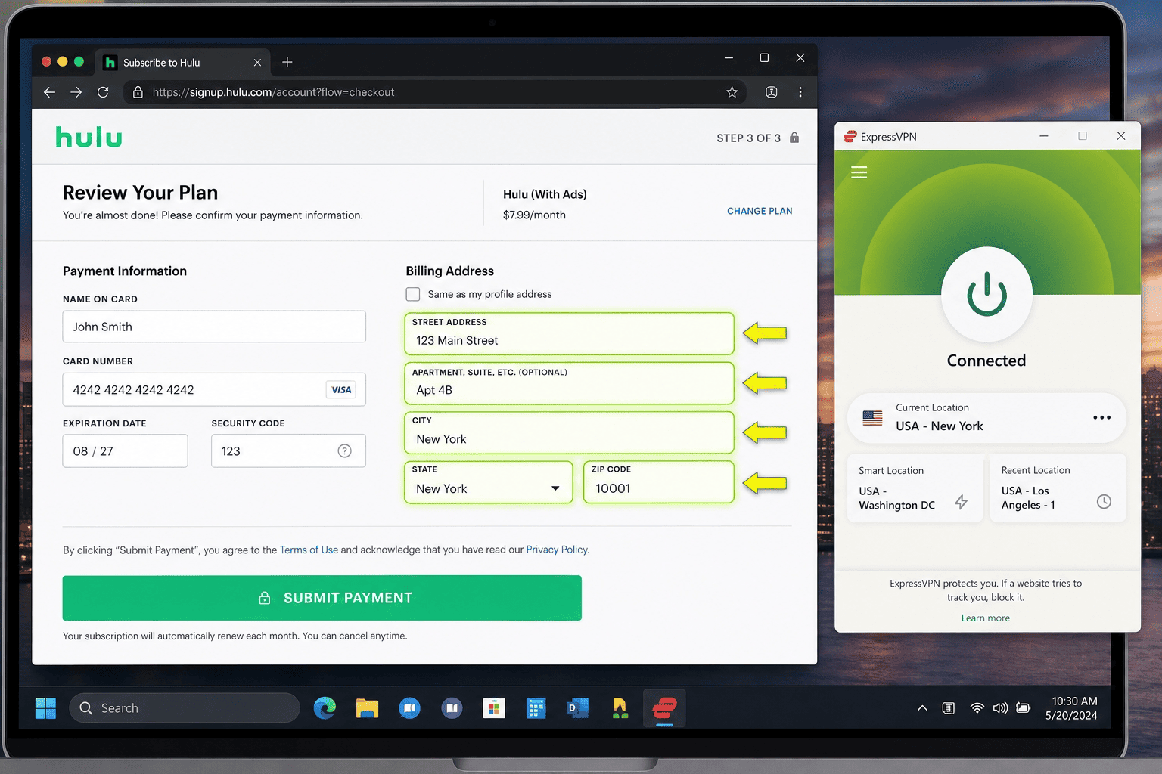This screenshot has width=1162, height=774.
Task: Open Microsoft Store from the taskbar
Action: [494, 708]
